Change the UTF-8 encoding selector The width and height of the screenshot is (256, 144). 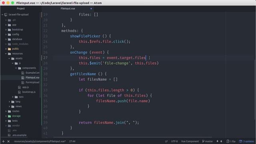point(174,141)
